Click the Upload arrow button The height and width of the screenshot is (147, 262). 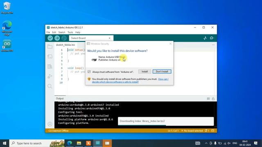(57, 38)
